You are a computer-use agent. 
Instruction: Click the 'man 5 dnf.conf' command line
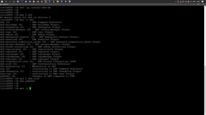(20, 79)
